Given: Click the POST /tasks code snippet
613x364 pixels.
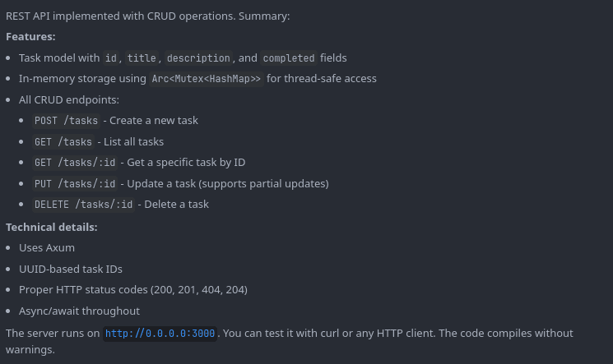Looking at the screenshot, I should 66,121.
